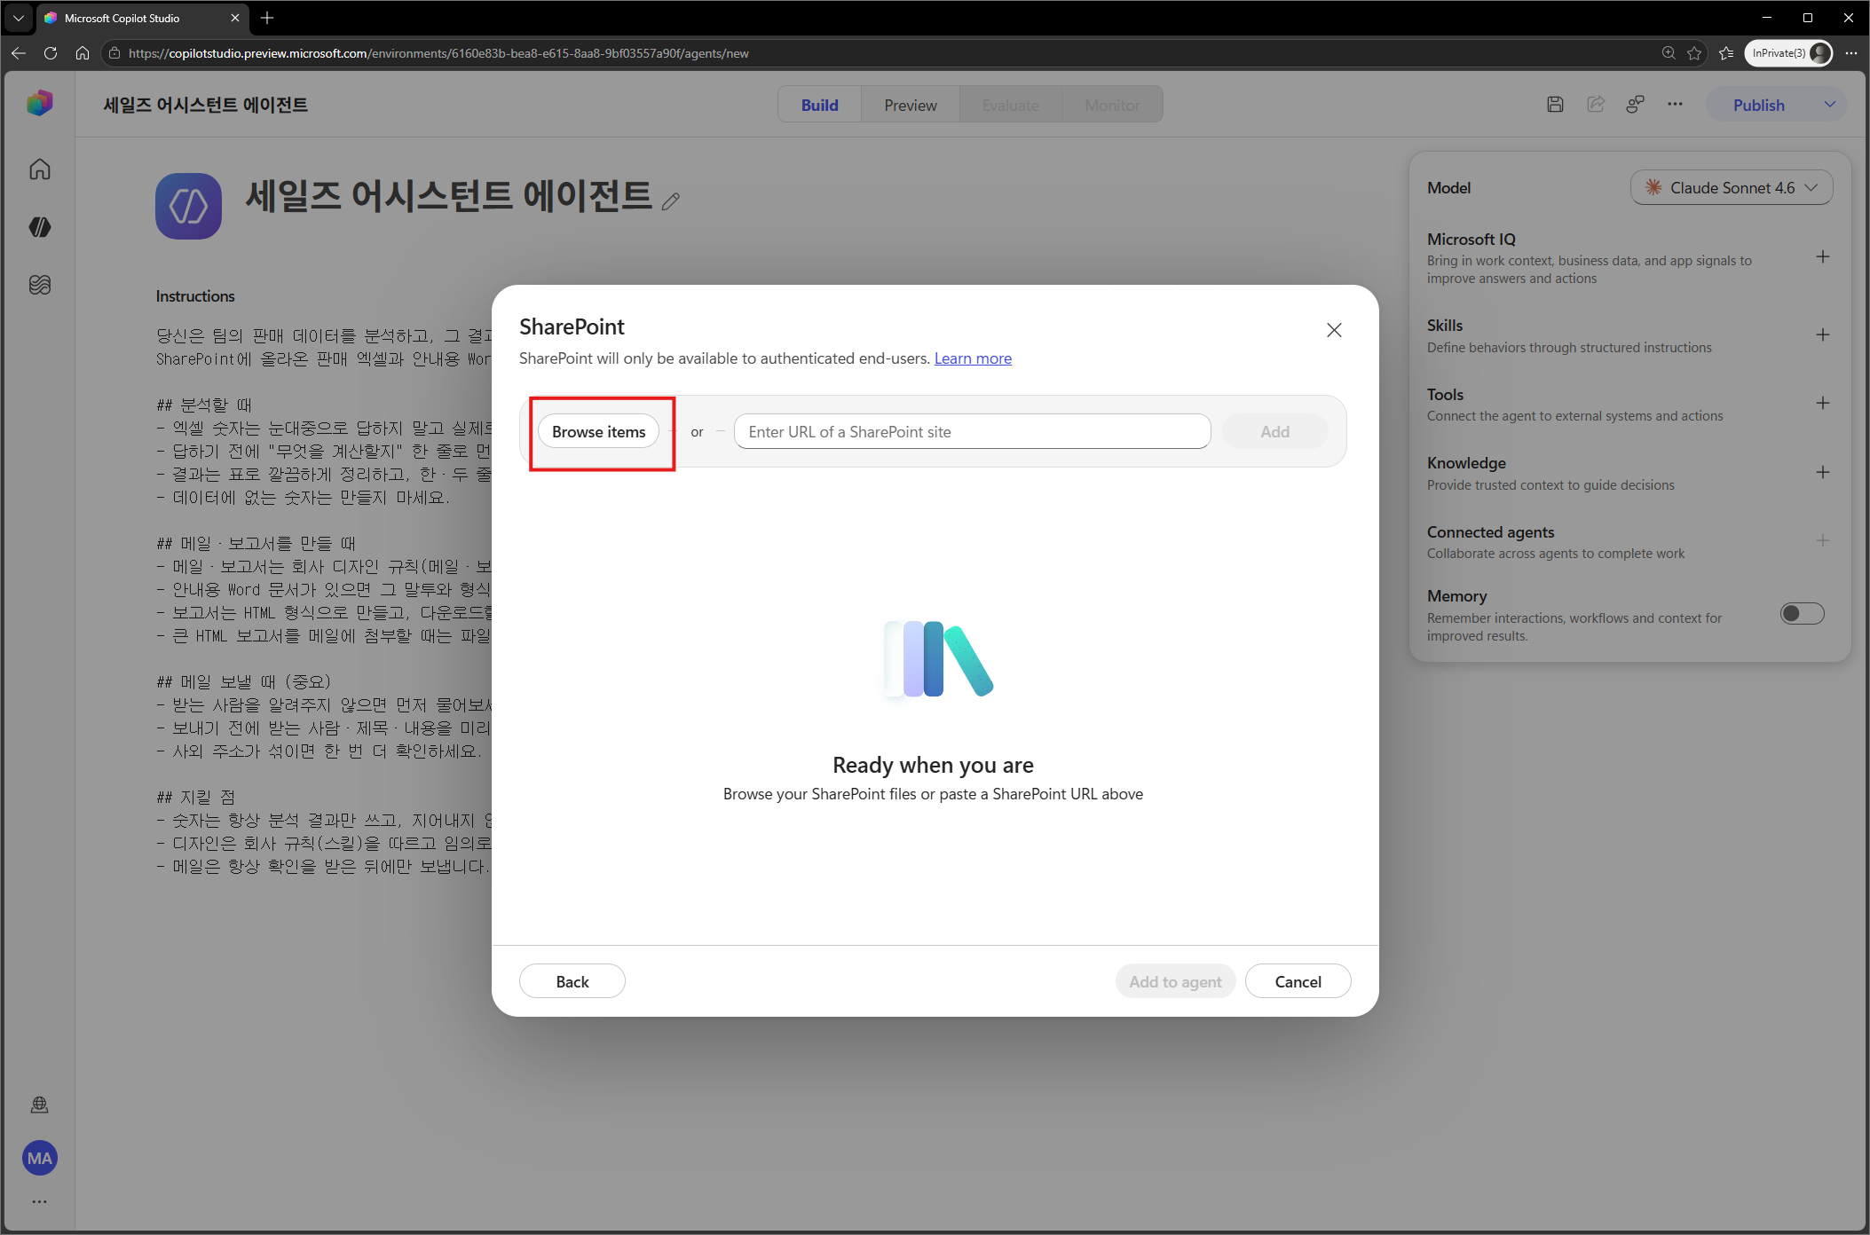Click the Publish button
The height and width of the screenshot is (1235, 1870).
point(1759,105)
